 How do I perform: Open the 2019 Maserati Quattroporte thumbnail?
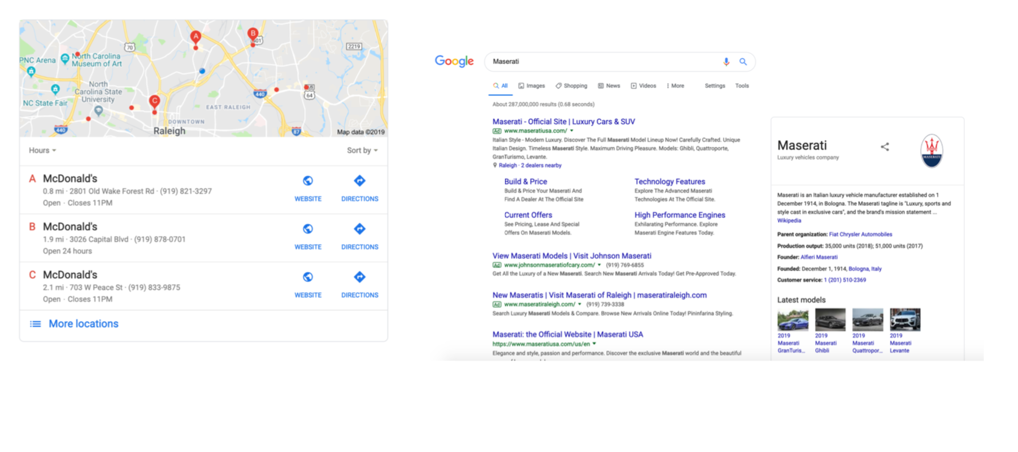tap(867, 319)
